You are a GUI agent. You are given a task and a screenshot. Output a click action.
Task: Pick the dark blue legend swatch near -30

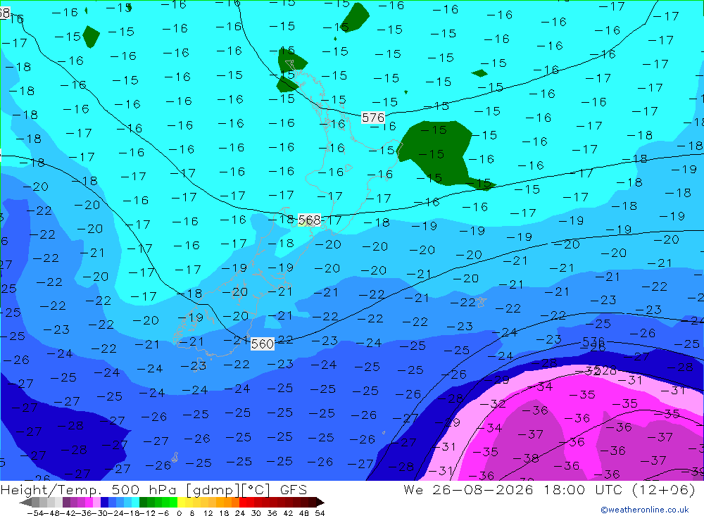[105, 502]
